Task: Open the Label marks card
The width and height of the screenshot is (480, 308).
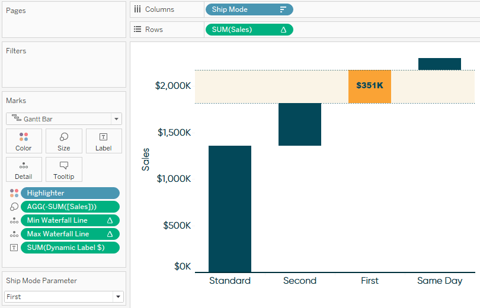Action: coord(104,141)
